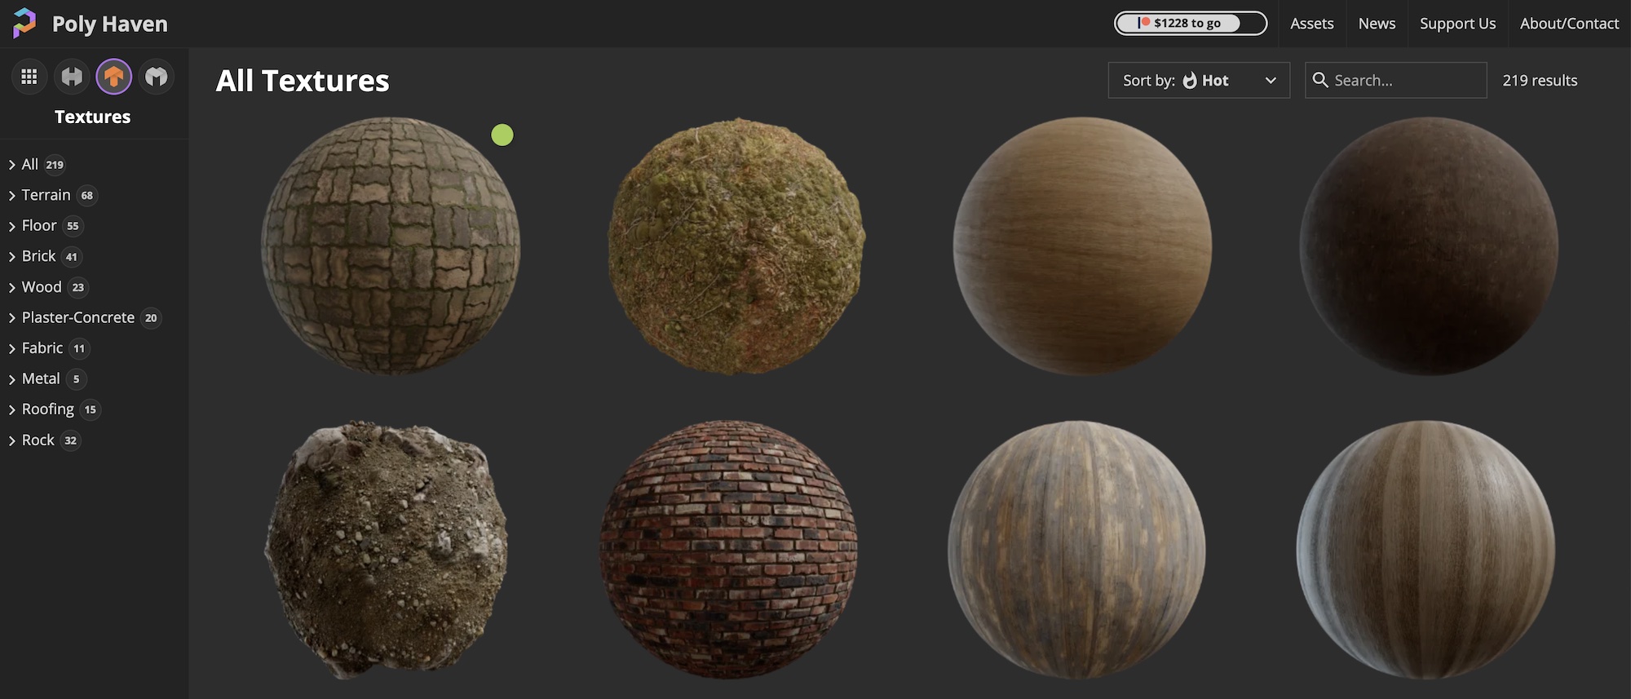Visit the About/Contact page
Screen dimensions: 1631x699
pyautogui.click(x=1569, y=24)
